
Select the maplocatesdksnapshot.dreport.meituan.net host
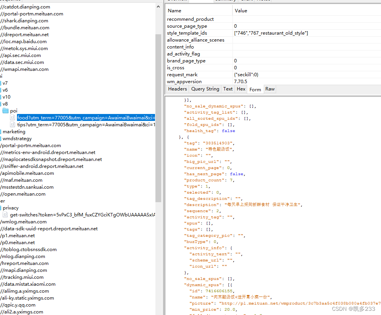(51, 159)
